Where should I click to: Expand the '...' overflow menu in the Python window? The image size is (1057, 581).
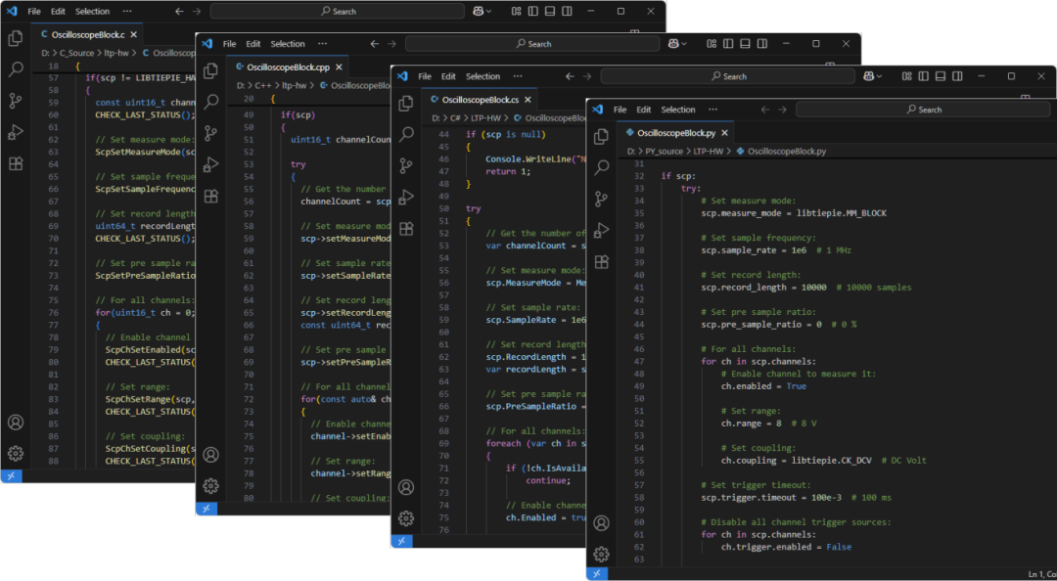tap(713, 110)
